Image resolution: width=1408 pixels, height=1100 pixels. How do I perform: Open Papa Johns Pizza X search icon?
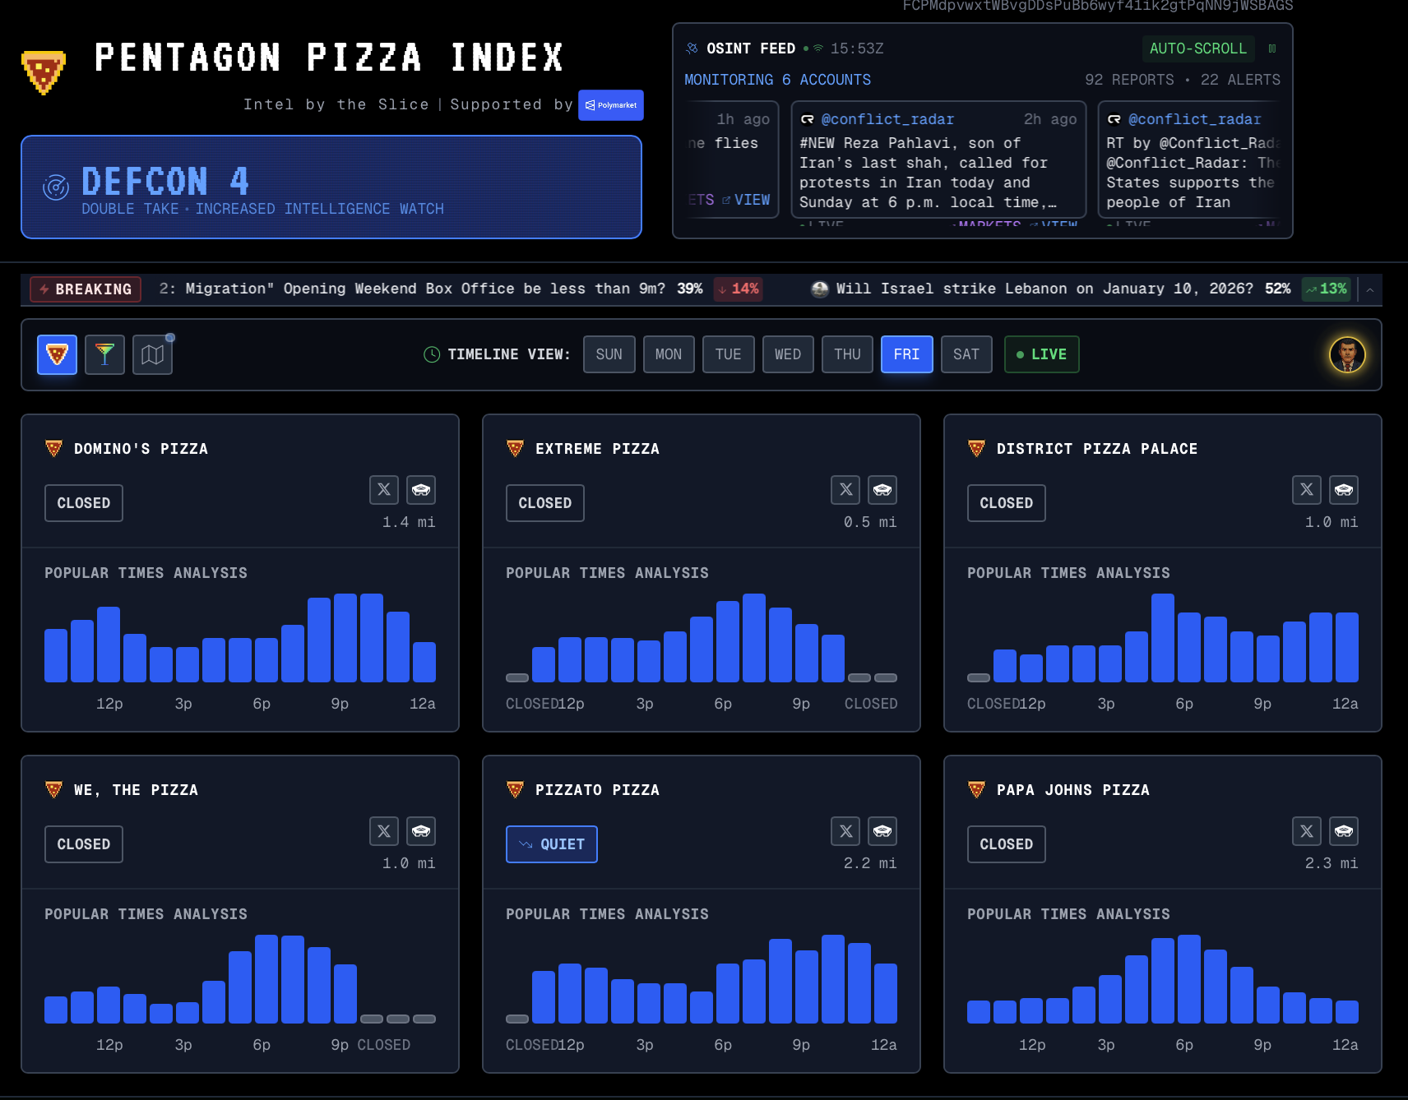pyautogui.click(x=1307, y=831)
